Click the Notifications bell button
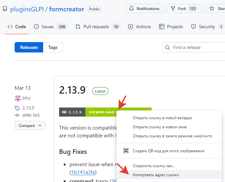The height and width of the screenshot is (182, 225). [x=144, y=9]
